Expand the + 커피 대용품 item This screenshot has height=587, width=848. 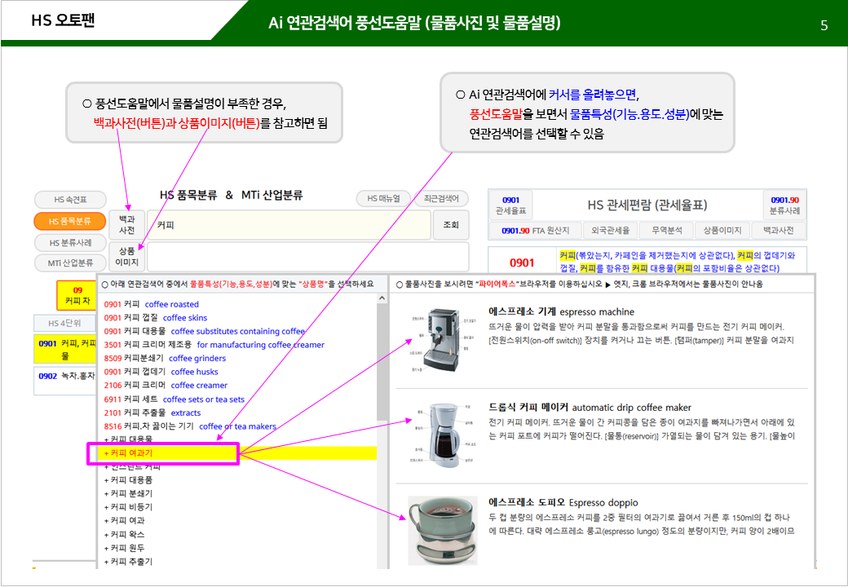(128, 480)
